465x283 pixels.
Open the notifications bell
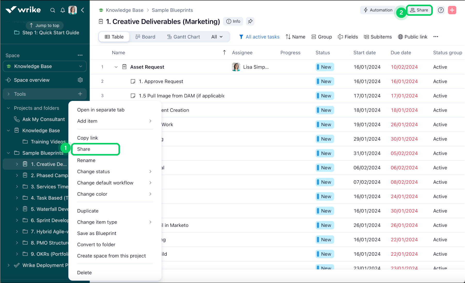(x=63, y=10)
